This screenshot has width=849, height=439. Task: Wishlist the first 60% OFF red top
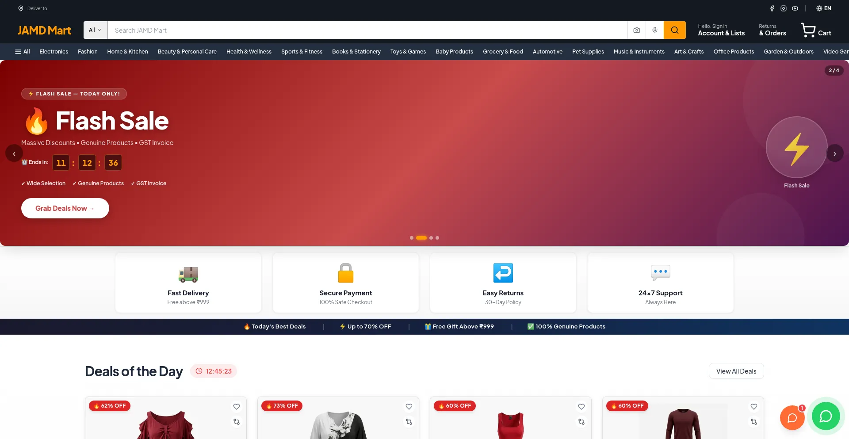click(x=581, y=407)
